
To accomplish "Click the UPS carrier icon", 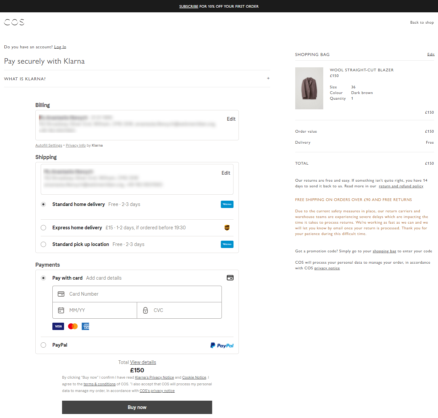I will pyautogui.click(x=227, y=228).
